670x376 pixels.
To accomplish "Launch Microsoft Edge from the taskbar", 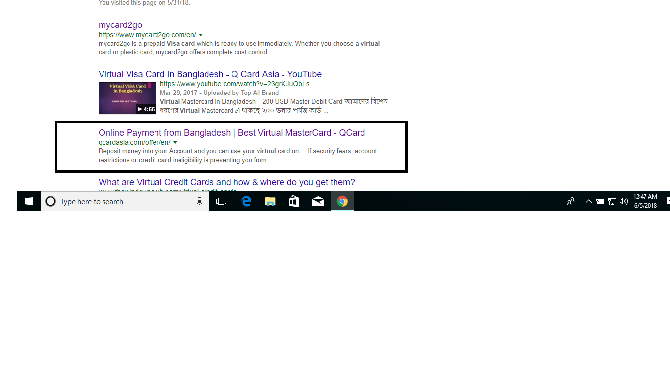I will pyautogui.click(x=246, y=201).
